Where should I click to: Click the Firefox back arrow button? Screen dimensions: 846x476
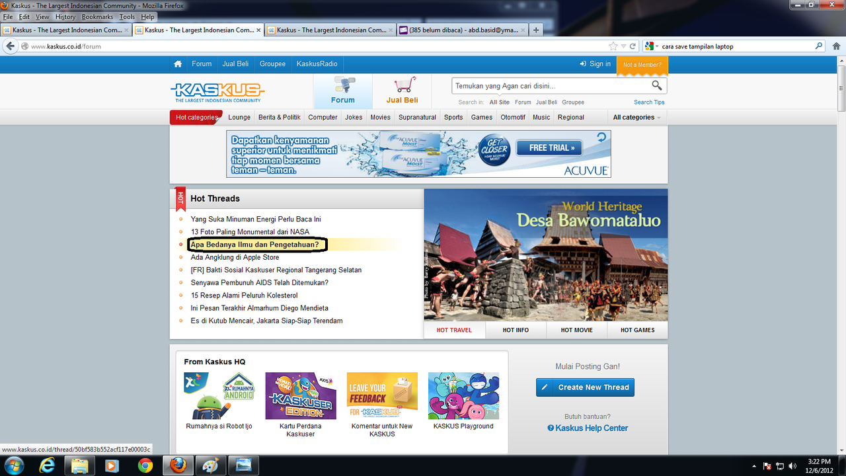pyautogui.click(x=10, y=46)
